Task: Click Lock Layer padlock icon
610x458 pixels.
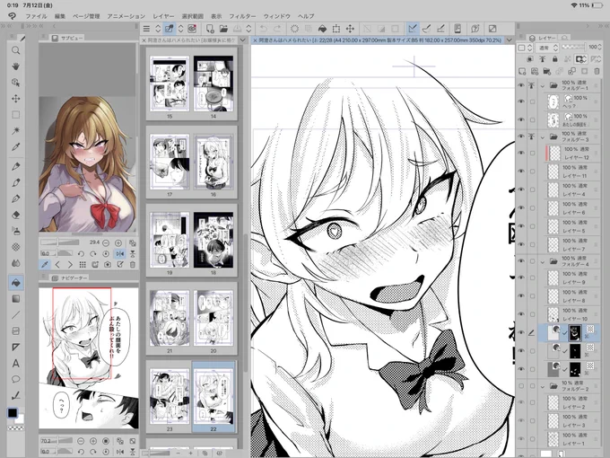Action: coord(554,59)
